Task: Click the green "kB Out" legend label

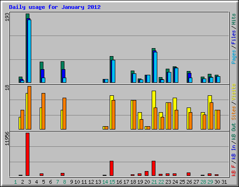Action: 234,131
